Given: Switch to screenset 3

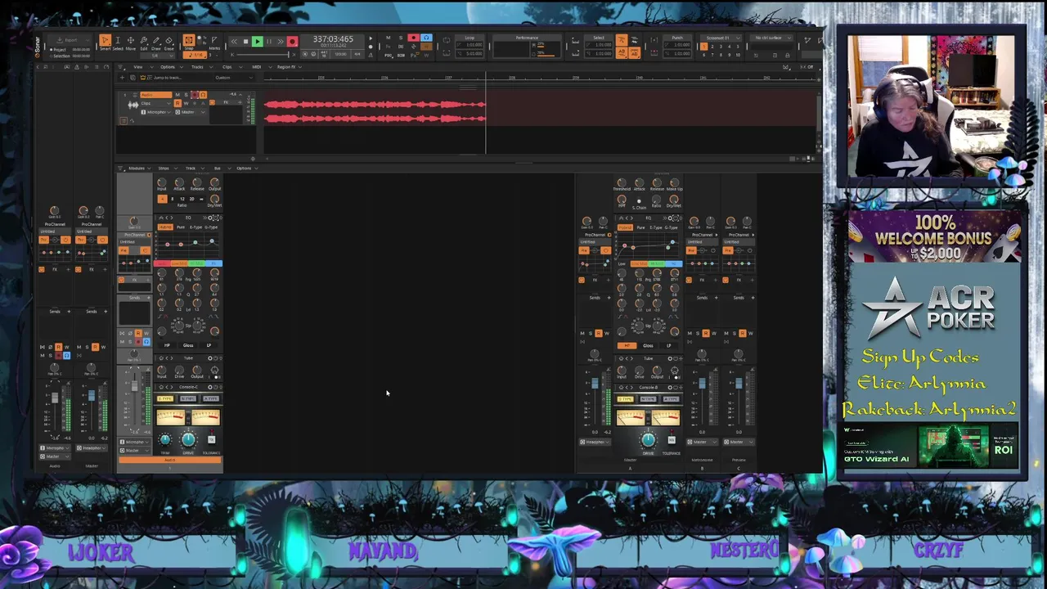Looking at the screenshot, I should [x=721, y=47].
